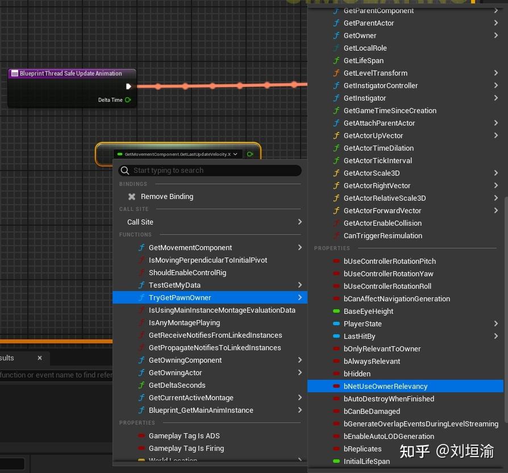
Task: Click the green refresh icon on the binding node
Action: point(250,153)
